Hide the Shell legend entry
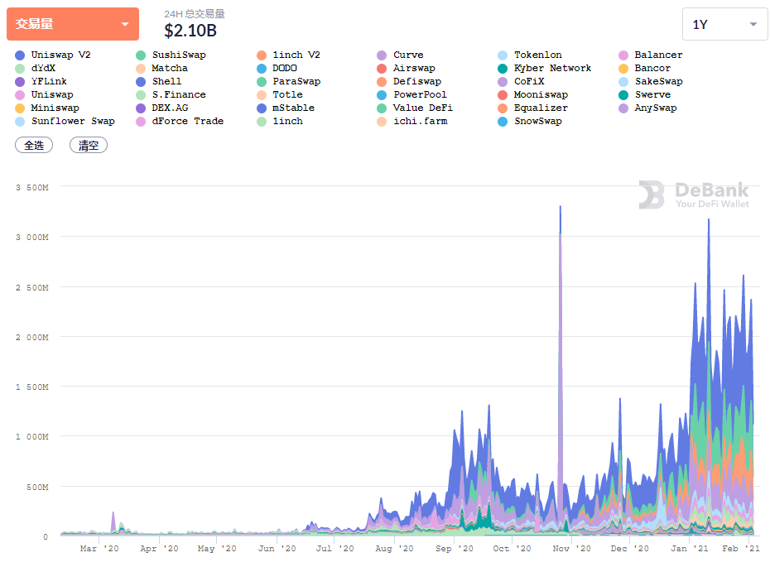This screenshot has height=567, width=770. 159,81
